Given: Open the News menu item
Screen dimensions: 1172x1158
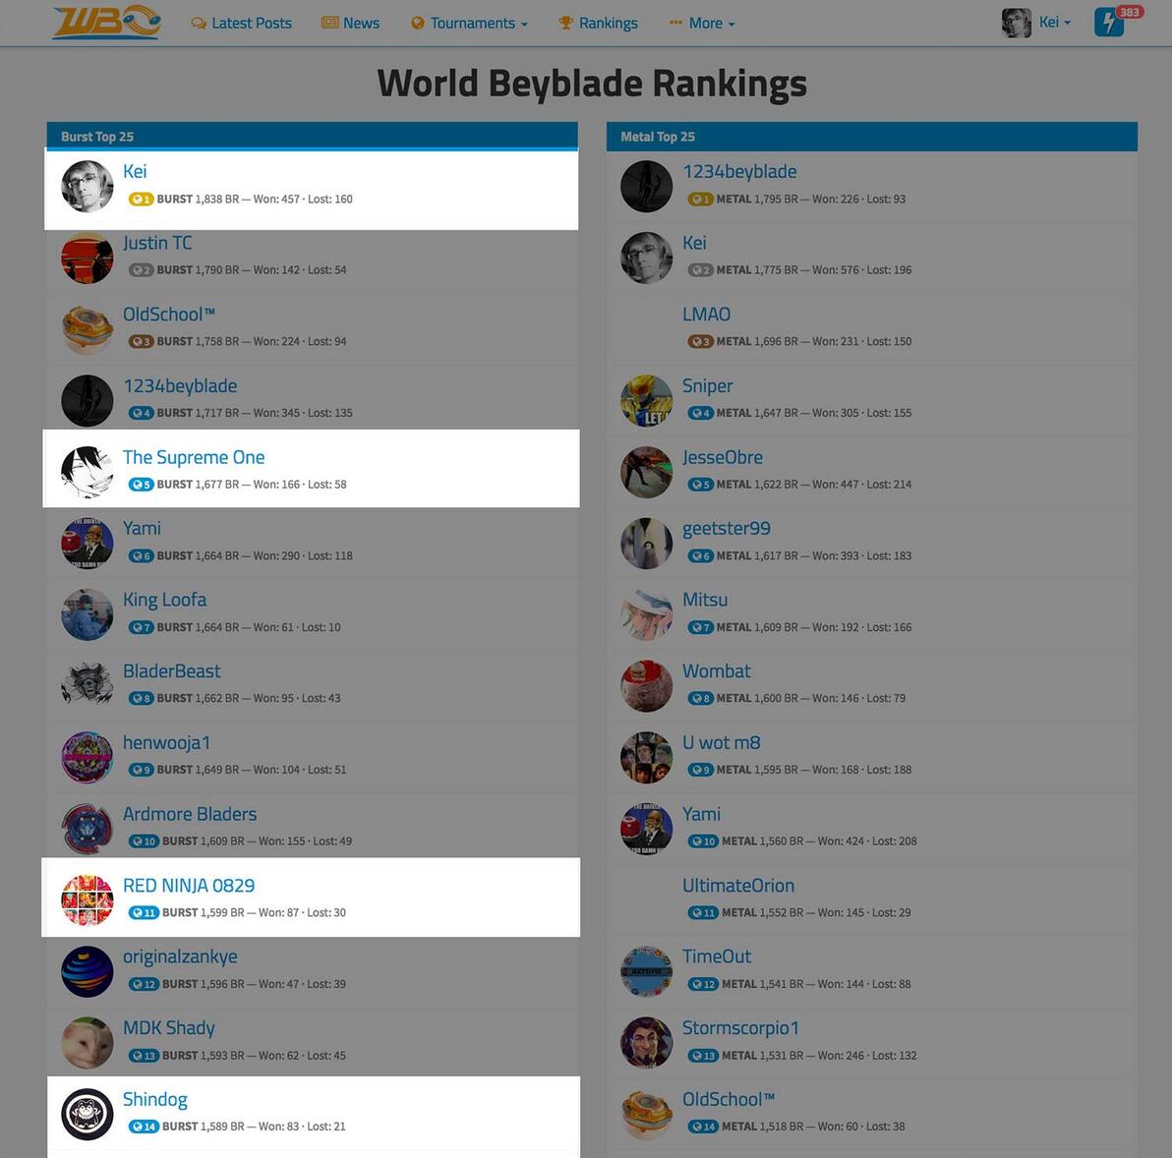Looking at the screenshot, I should click(x=351, y=24).
